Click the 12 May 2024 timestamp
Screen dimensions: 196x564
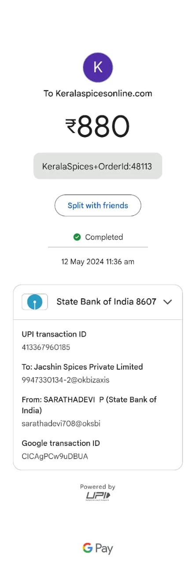(98, 262)
